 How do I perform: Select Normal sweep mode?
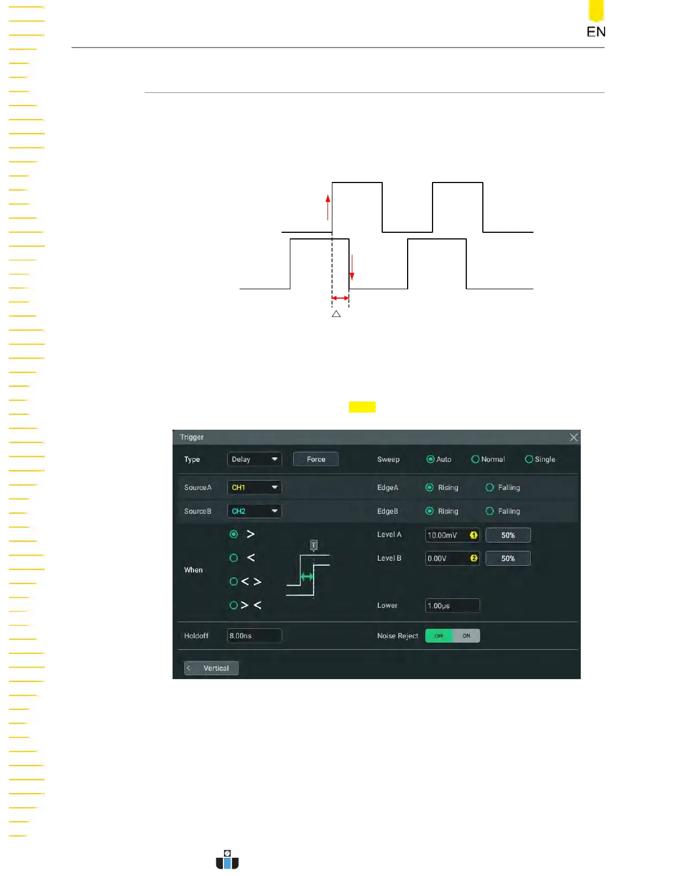tap(488, 459)
